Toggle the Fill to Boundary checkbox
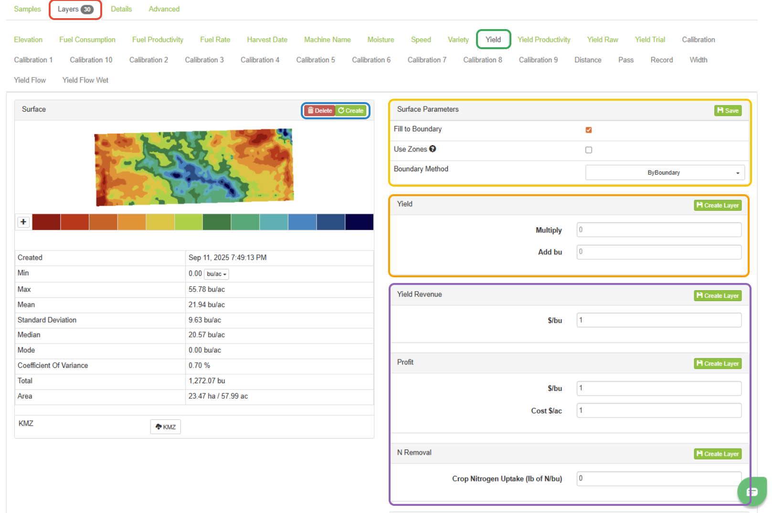This screenshot has width=773, height=513. point(589,130)
